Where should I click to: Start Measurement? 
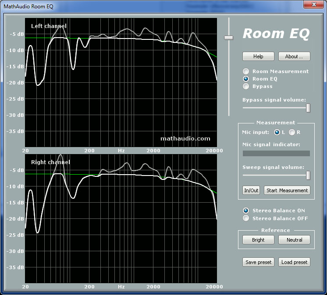287,190
